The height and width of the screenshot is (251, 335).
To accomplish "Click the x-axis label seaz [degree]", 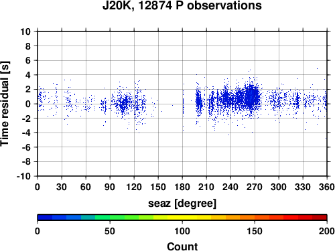I will coord(182,203).
